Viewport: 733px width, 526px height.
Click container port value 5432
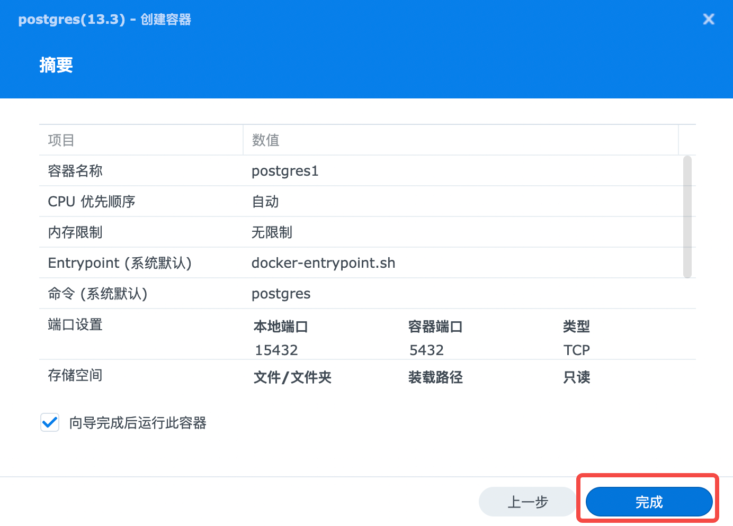tap(426, 350)
